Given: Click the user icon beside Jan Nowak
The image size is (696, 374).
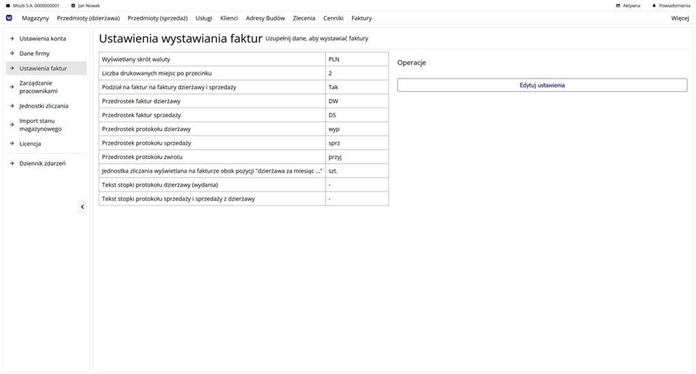Looking at the screenshot, I should [x=73, y=5].
